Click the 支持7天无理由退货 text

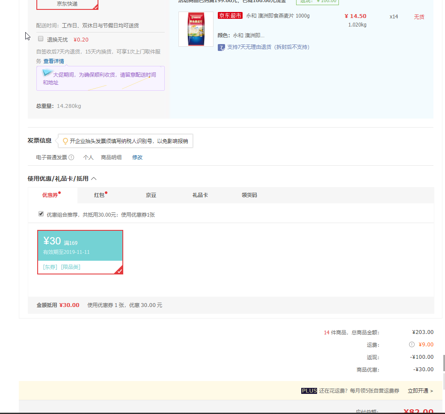point(268,47)
